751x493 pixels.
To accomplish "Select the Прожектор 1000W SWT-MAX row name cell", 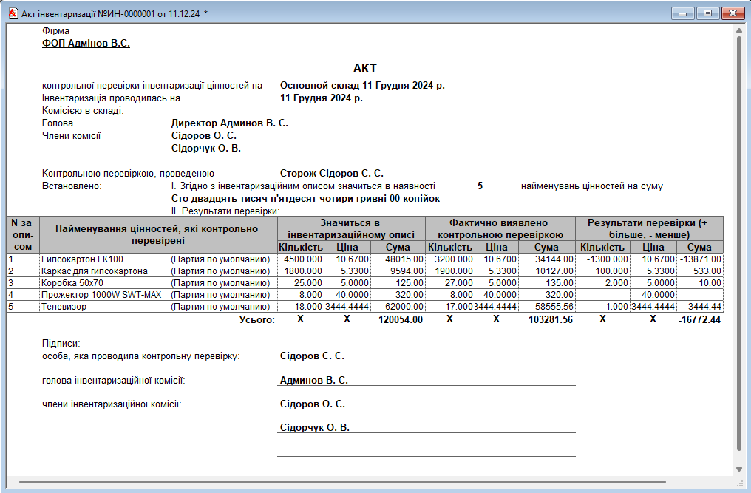I will pyautogui.click(x=158, y=295).
